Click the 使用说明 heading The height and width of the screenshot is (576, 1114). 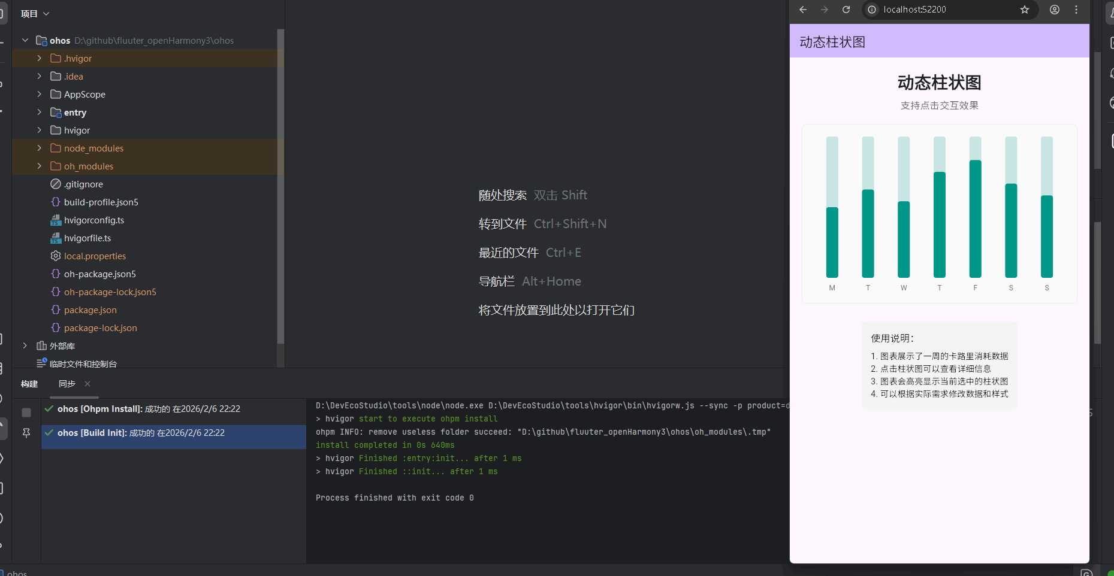(892, 338)
